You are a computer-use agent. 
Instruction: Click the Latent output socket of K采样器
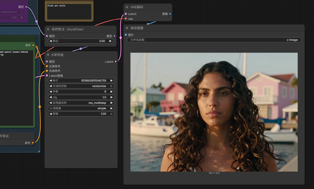(x=115, y=62)
